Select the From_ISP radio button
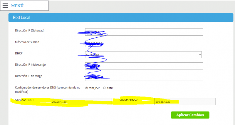 coord(86,88)
